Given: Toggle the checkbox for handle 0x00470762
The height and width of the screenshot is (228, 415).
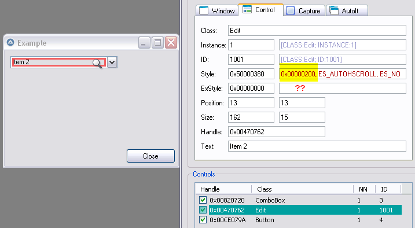Looking at the screenshot, I should tap(203, 210).
